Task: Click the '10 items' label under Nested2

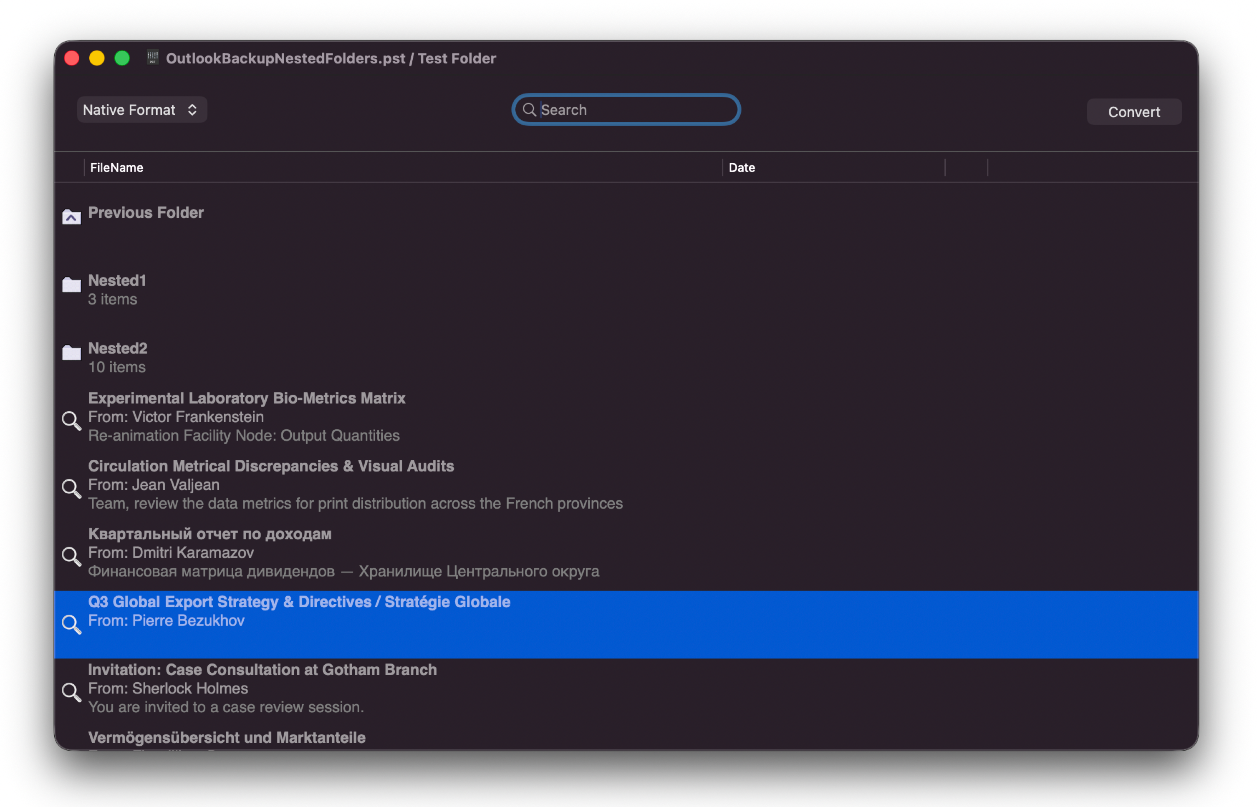Action: click(117, 367)
